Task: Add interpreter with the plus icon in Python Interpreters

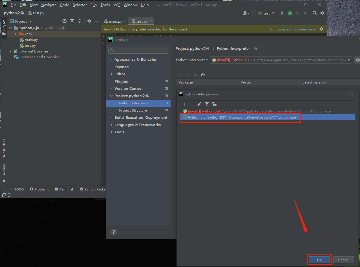Action: point(184,104)
